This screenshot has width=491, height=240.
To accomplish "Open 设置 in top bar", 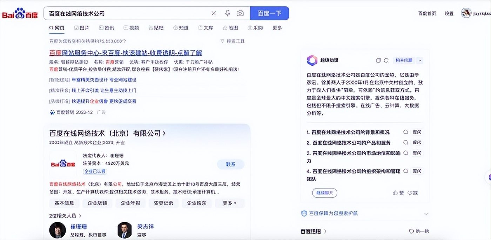I will tap(449, 13).
